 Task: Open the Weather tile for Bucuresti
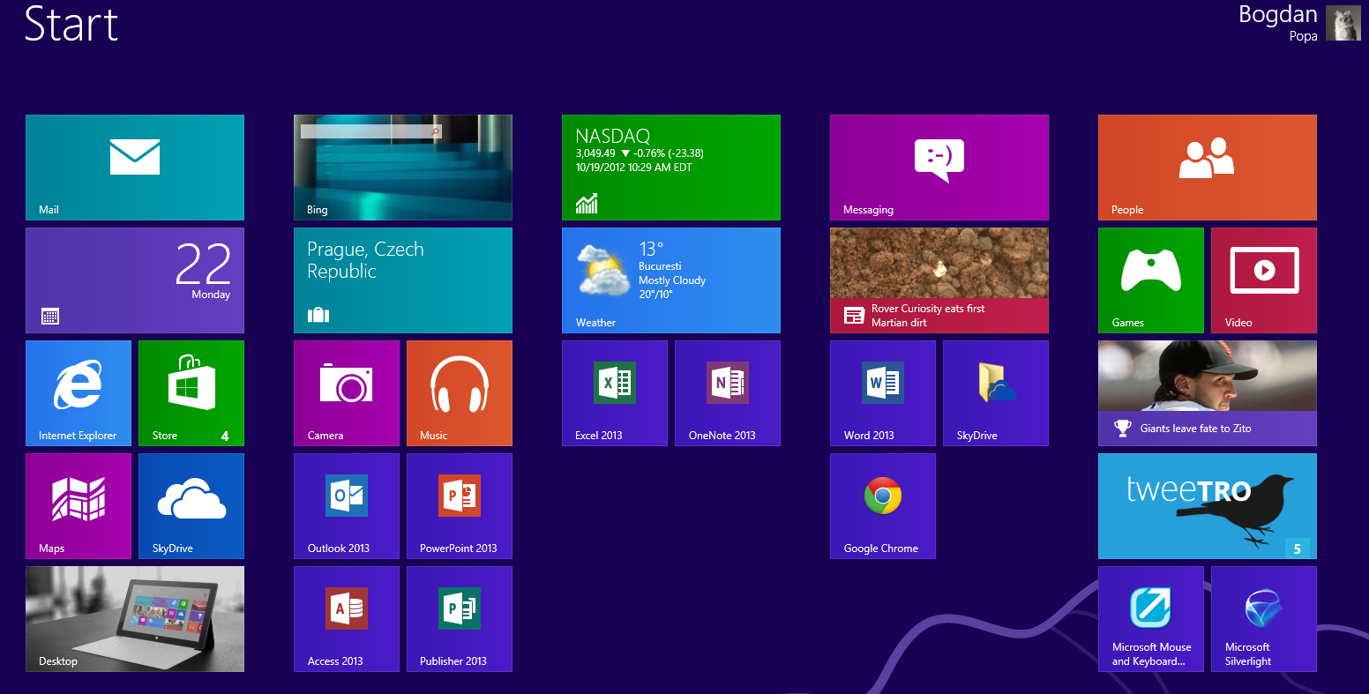671,280
